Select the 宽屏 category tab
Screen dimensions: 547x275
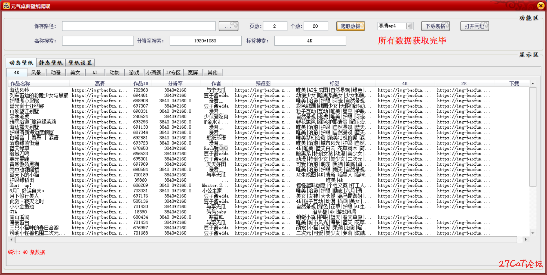click(x=193, y=72)
